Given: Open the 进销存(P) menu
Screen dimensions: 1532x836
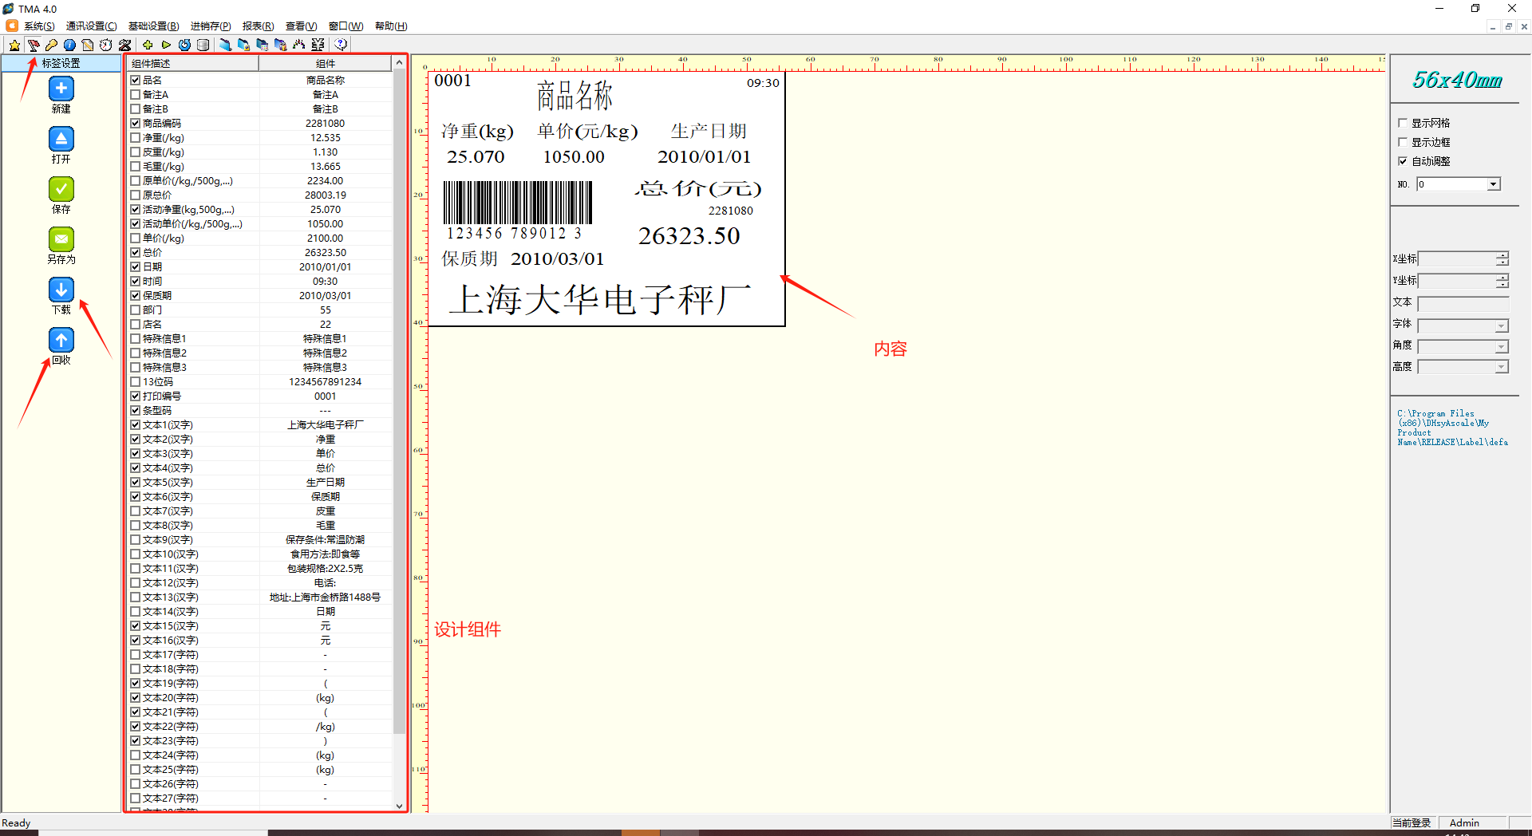Looking at the screenshot, I should coord(211,26).
